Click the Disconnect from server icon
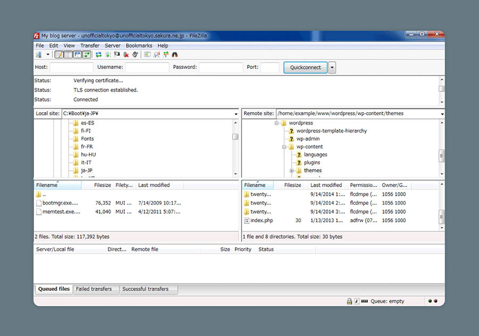 coord(126,55)
